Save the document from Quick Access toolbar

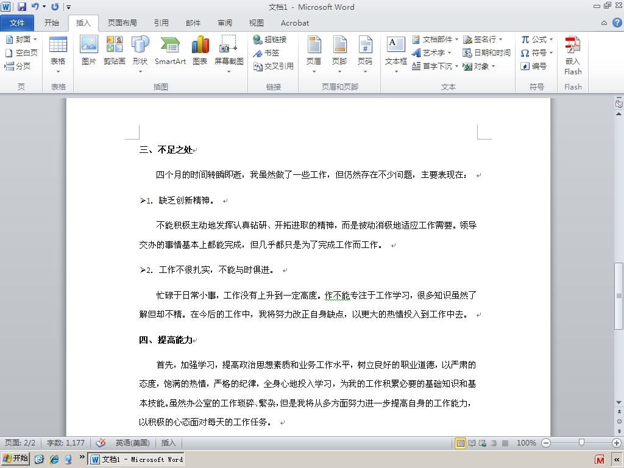[21, 7]
